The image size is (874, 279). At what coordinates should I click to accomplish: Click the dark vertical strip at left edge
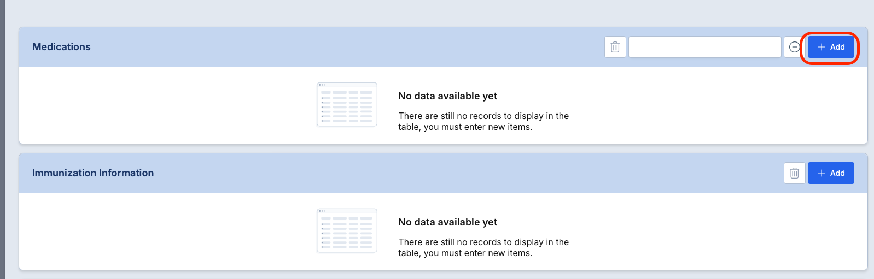click(2, 140)
